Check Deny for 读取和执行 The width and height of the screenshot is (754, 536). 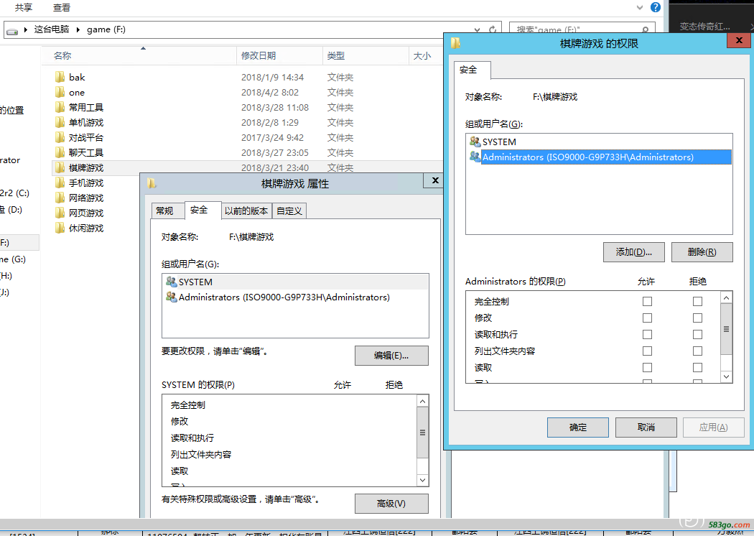[x=697, y=334]
